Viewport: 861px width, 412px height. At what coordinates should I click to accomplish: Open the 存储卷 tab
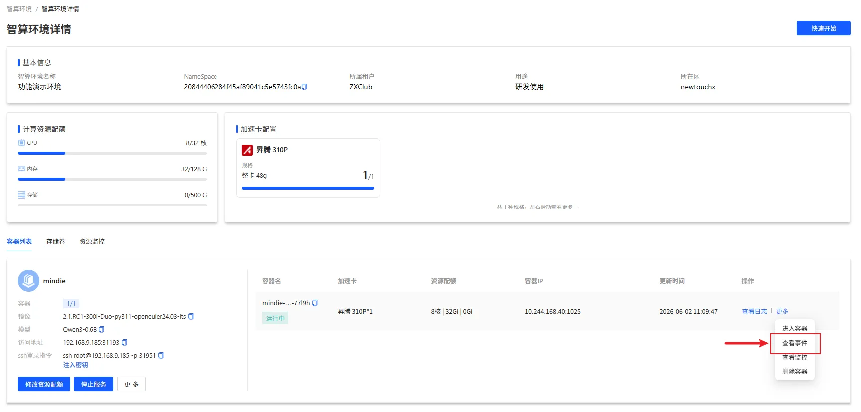click(55, 241)
